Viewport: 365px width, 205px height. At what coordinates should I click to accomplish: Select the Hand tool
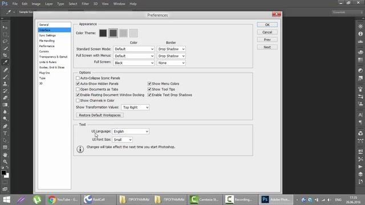pyautogui.click(x=5, y=154)
